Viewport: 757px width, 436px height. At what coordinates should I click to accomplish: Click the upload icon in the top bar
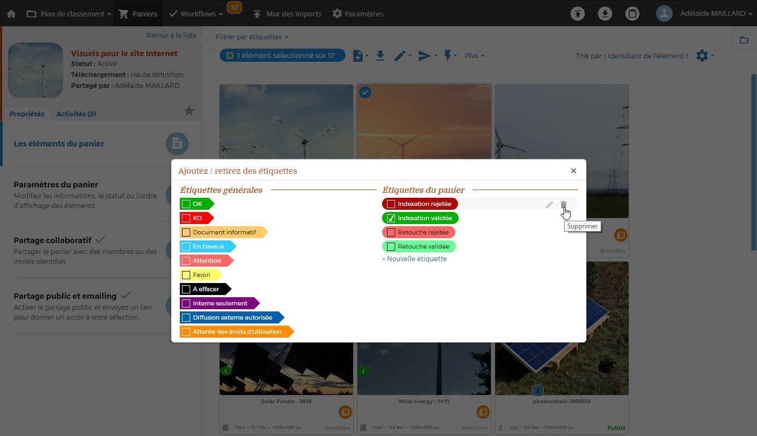coord(578,14)
